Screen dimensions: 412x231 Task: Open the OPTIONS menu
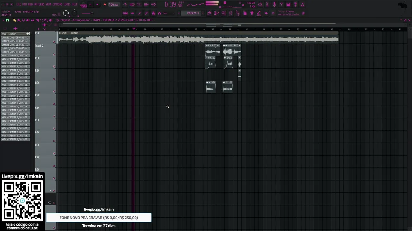click(x=57, y=4)
